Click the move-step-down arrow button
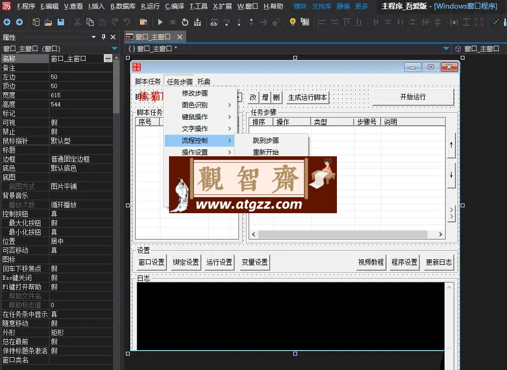Screen dimensions: 507x370 452,175
